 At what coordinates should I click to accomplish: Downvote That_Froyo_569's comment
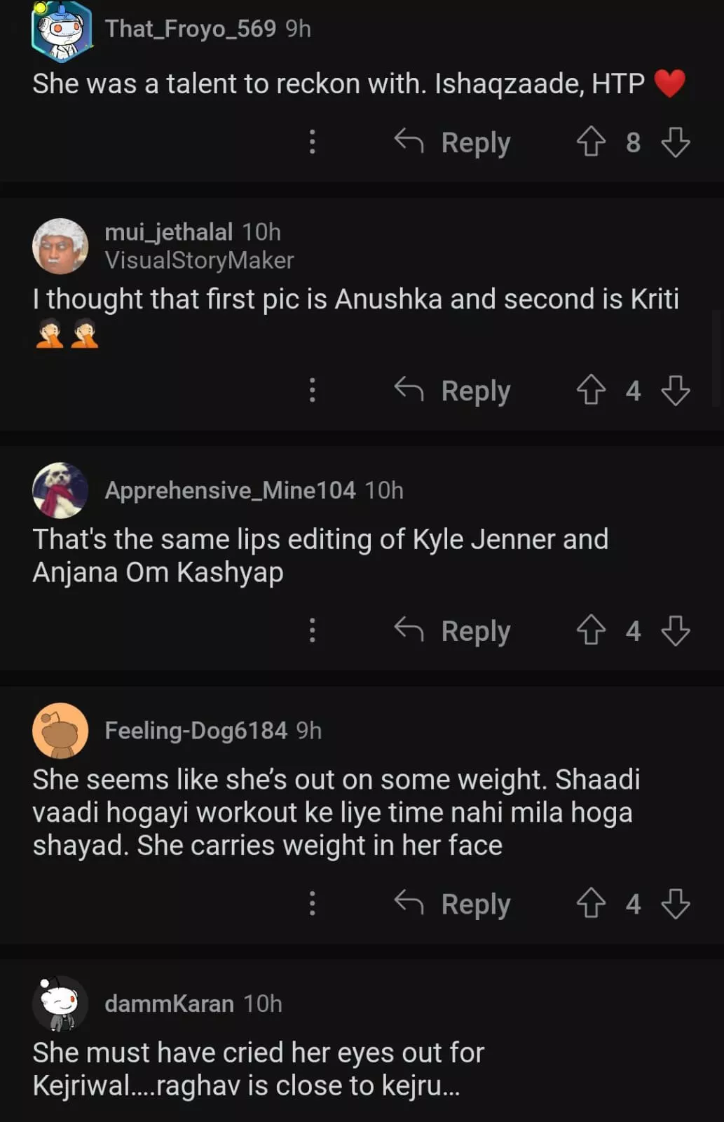(x=676, y=142)
